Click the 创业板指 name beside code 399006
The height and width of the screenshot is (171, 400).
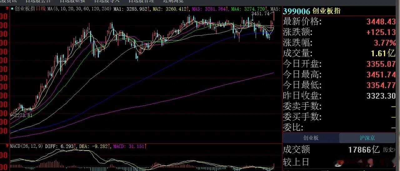click(326, 11)
